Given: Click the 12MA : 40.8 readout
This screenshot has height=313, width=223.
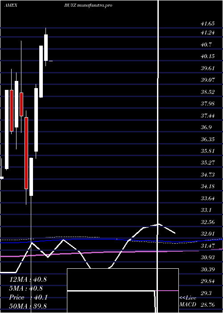Looking at the screenshot, I should pyautogui.click(x=28, y=279).
